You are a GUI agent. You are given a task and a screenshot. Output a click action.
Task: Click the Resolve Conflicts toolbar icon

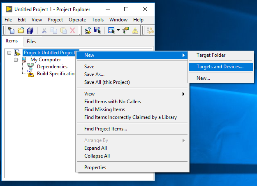[x=126, y=30]
